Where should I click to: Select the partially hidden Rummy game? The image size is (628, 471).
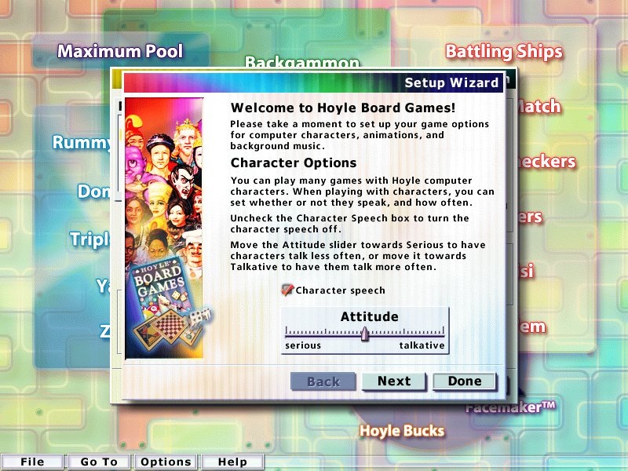(81, 143)
